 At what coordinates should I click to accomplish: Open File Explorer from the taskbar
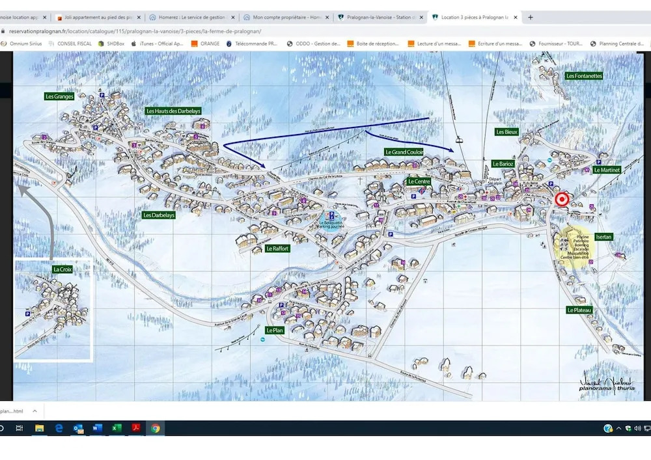click(x=39, y=428)
